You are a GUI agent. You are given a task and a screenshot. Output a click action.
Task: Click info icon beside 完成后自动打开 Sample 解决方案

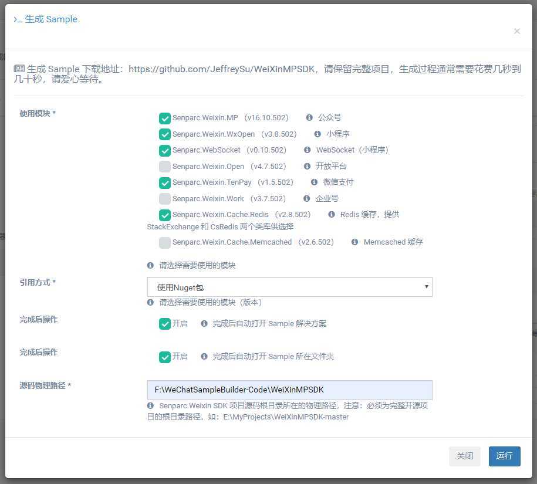coord(204,323)
